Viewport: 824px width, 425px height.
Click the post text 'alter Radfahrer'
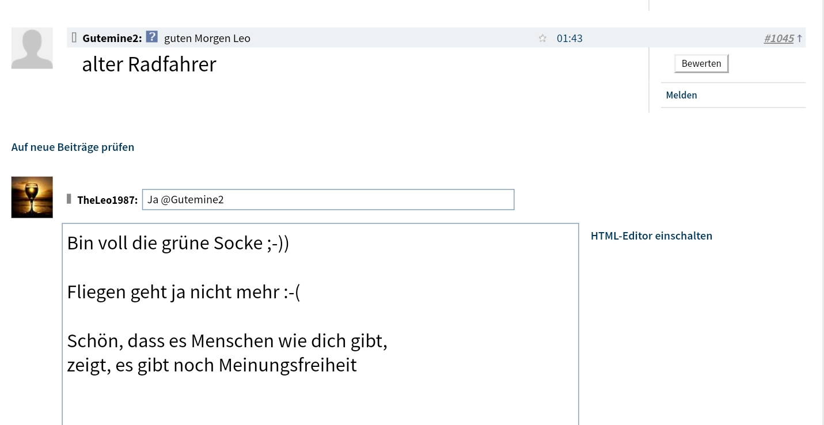(x=149, y=64)
